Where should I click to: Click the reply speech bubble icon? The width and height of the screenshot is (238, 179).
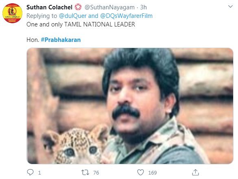tap(30, 172)
